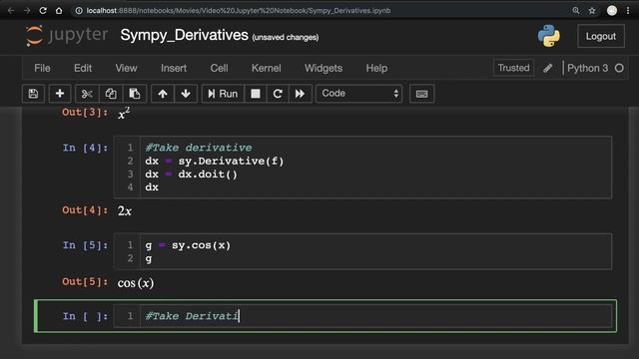Viewport: 639px width, 359px height.
Task: Open the command palette keyboard icon
Action: [421, 94]
